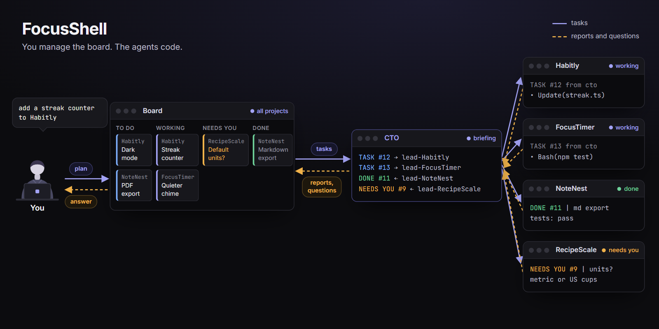Viewport: 659px width, 329px height.
Task: Click the done status on NoteNest window
Action: click(x=628, y=189)
